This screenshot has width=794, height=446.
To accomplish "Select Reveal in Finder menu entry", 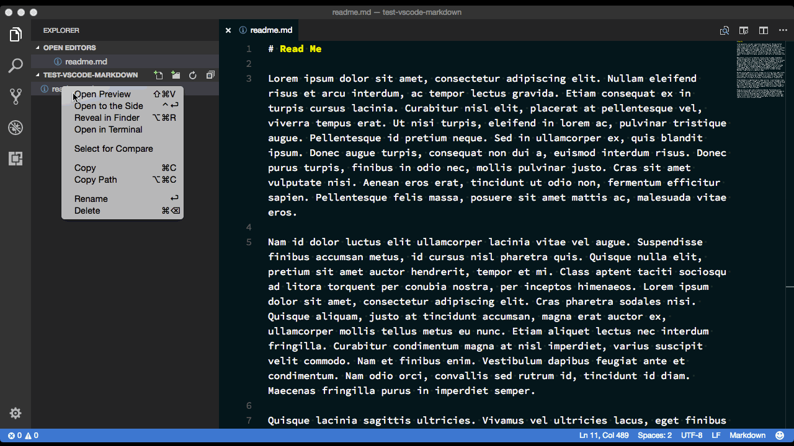I will pos(122,118).
